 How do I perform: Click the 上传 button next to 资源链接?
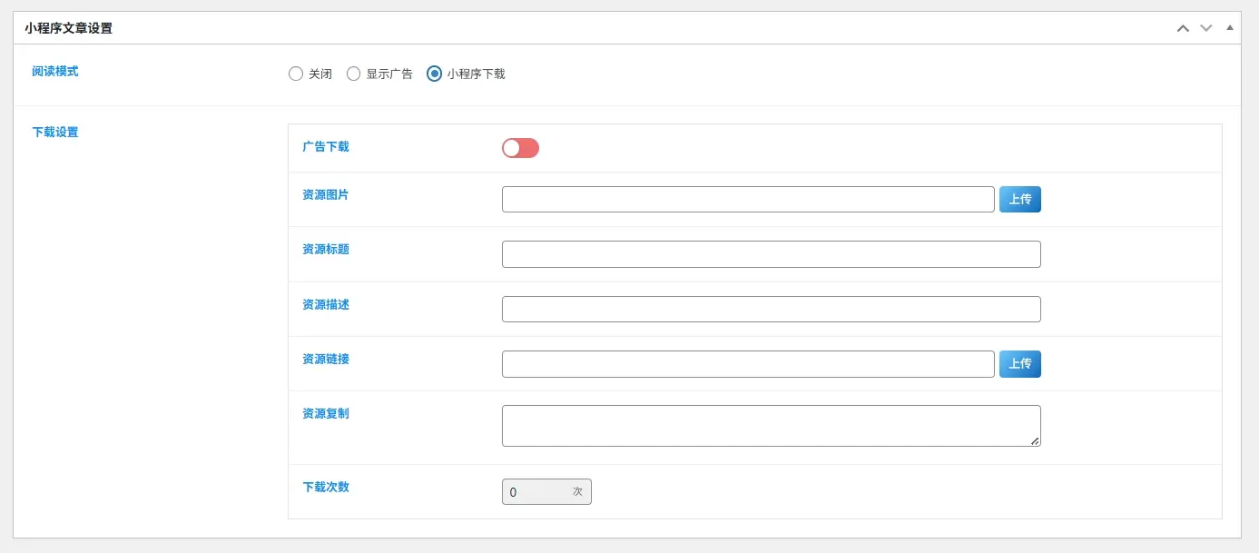click(x=1019, y=362)
